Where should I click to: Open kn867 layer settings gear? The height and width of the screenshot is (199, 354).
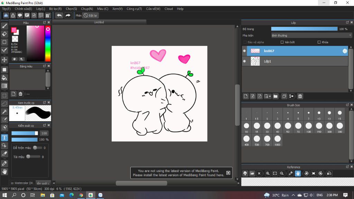click(345, 51)
